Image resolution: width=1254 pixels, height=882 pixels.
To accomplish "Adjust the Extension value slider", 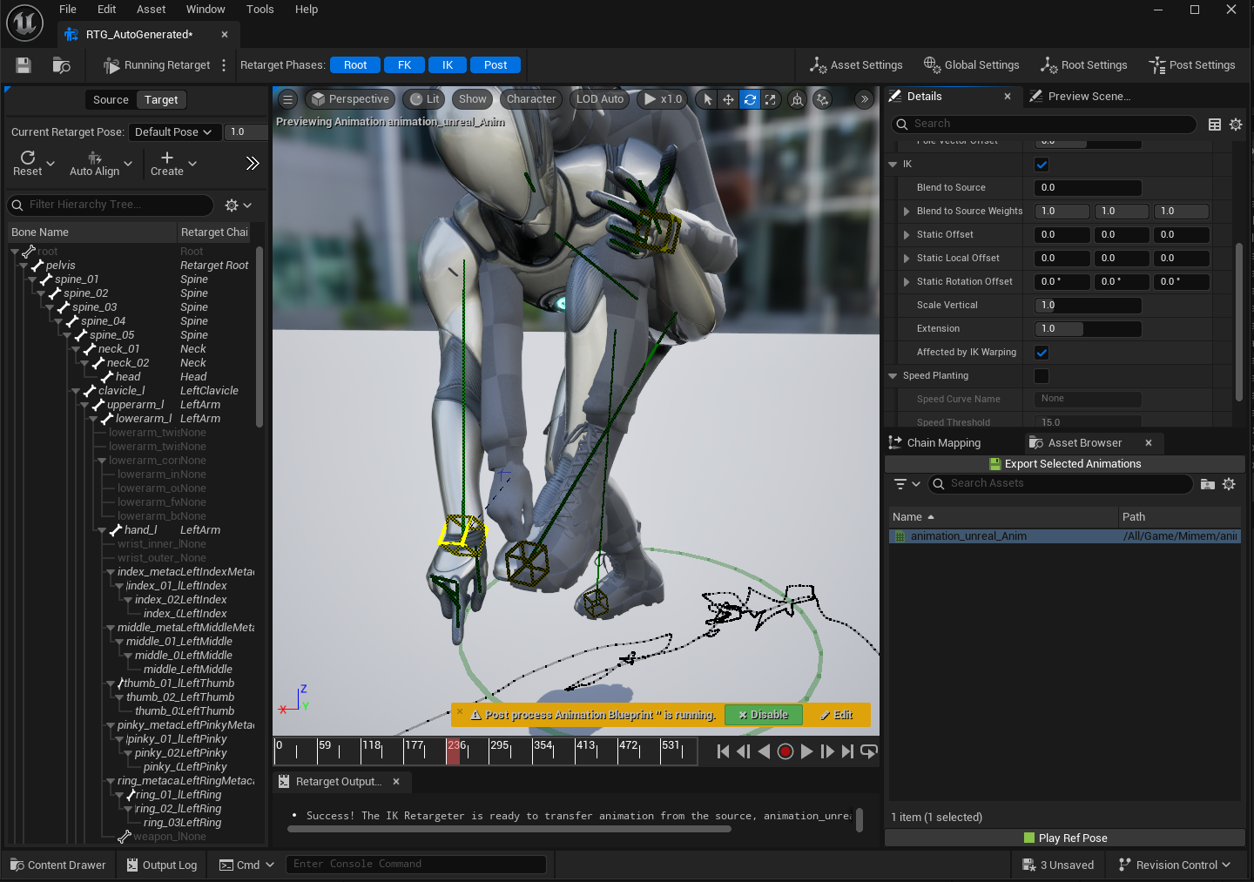I will (x=1088, y=329).
